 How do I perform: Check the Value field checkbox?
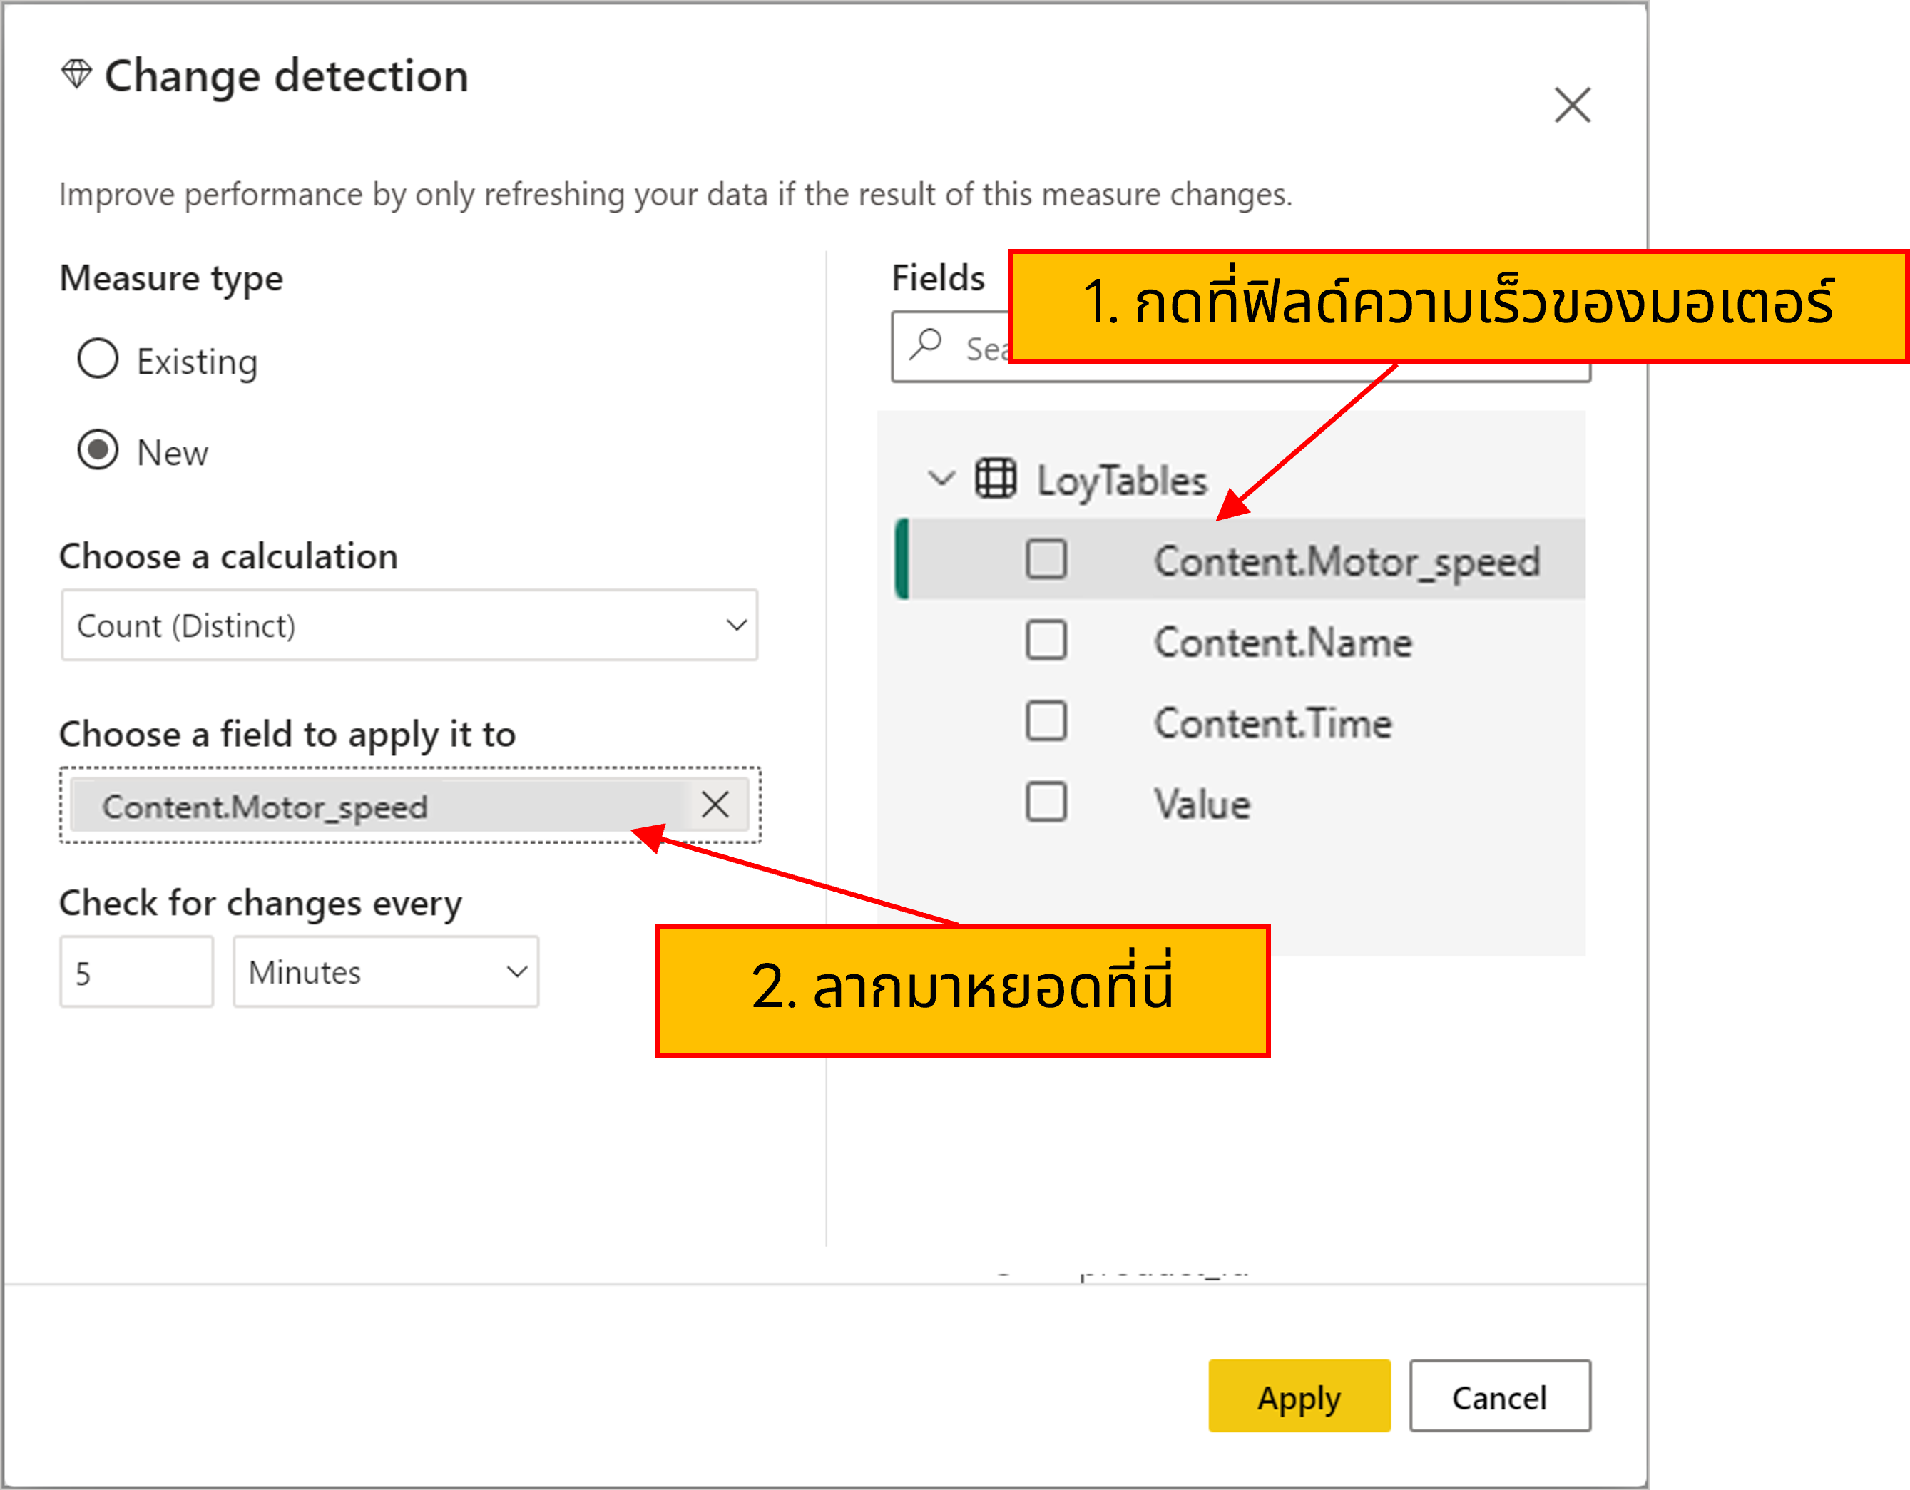tap(1046, 802)
